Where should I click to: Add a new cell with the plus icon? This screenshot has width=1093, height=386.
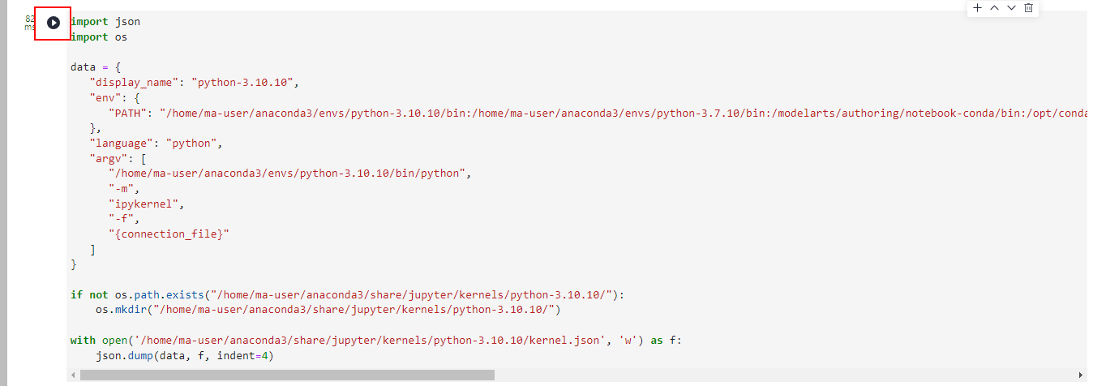pyautogui.click(x=977, y=8)
